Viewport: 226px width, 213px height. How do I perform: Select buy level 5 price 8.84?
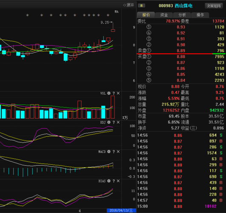pyautogui.click(x=181, y=80)
